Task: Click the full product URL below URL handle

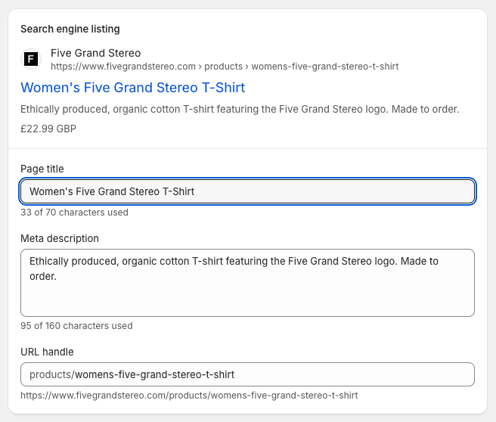Action: pos(189,395)
